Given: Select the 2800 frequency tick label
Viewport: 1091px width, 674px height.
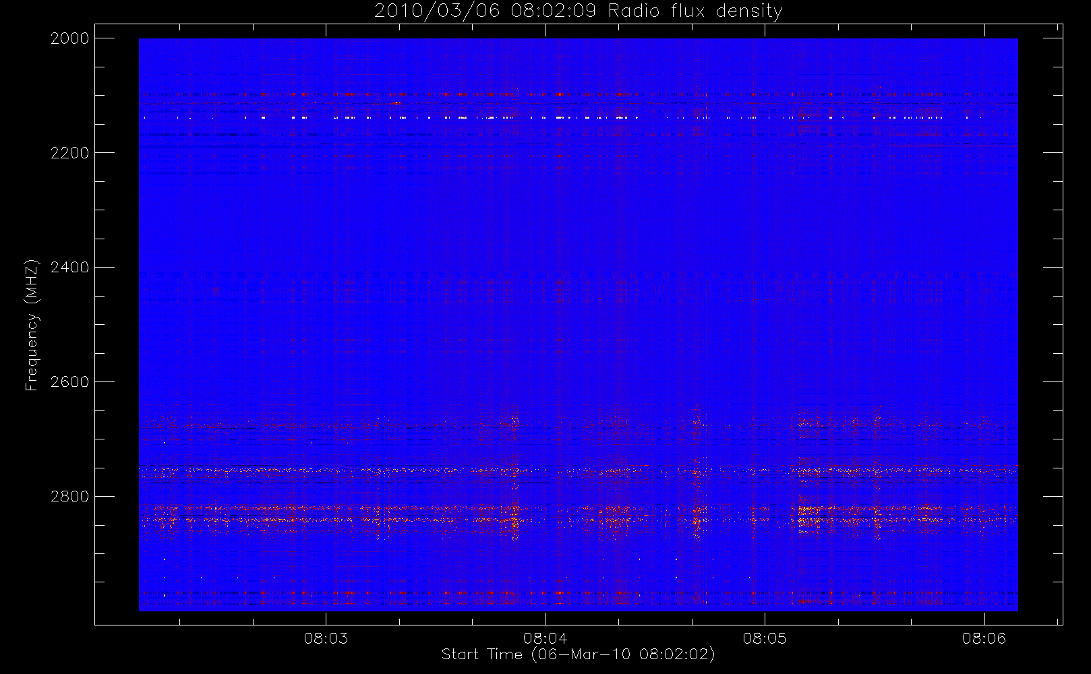Looking at the screenshot, I should tap(70, 497).
